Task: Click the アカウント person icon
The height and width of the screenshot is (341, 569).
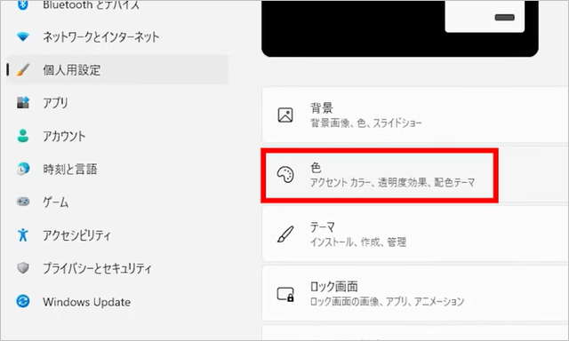Action: pyautogui.click(x=23, y=136)
